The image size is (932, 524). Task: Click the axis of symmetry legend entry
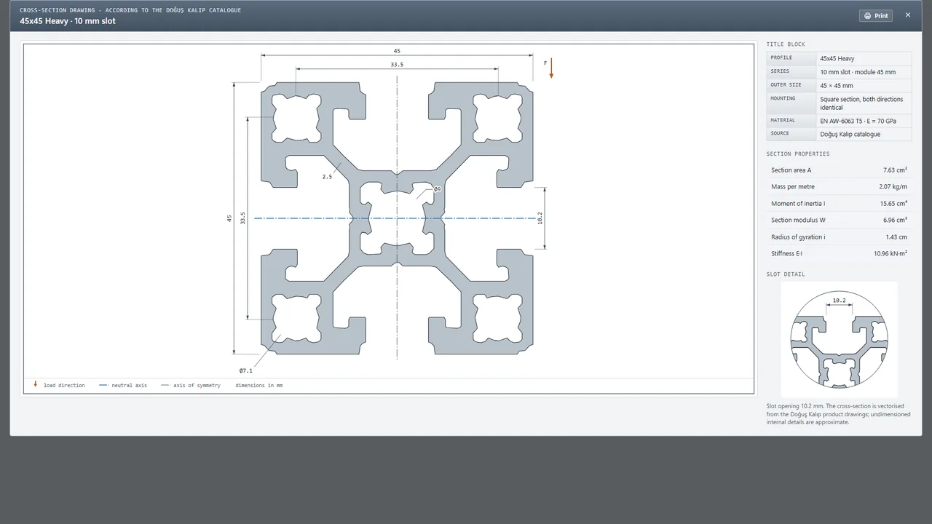click(x=191, y=385)
